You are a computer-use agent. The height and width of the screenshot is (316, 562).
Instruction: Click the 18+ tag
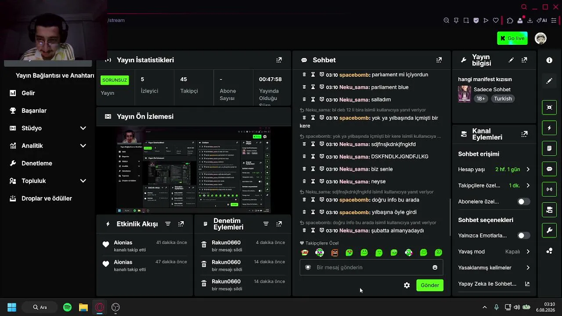pyautogui.click(x=481, y=99)
